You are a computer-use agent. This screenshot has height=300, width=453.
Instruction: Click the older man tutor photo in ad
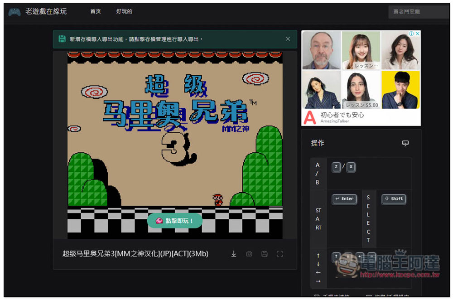pos(321,50)
